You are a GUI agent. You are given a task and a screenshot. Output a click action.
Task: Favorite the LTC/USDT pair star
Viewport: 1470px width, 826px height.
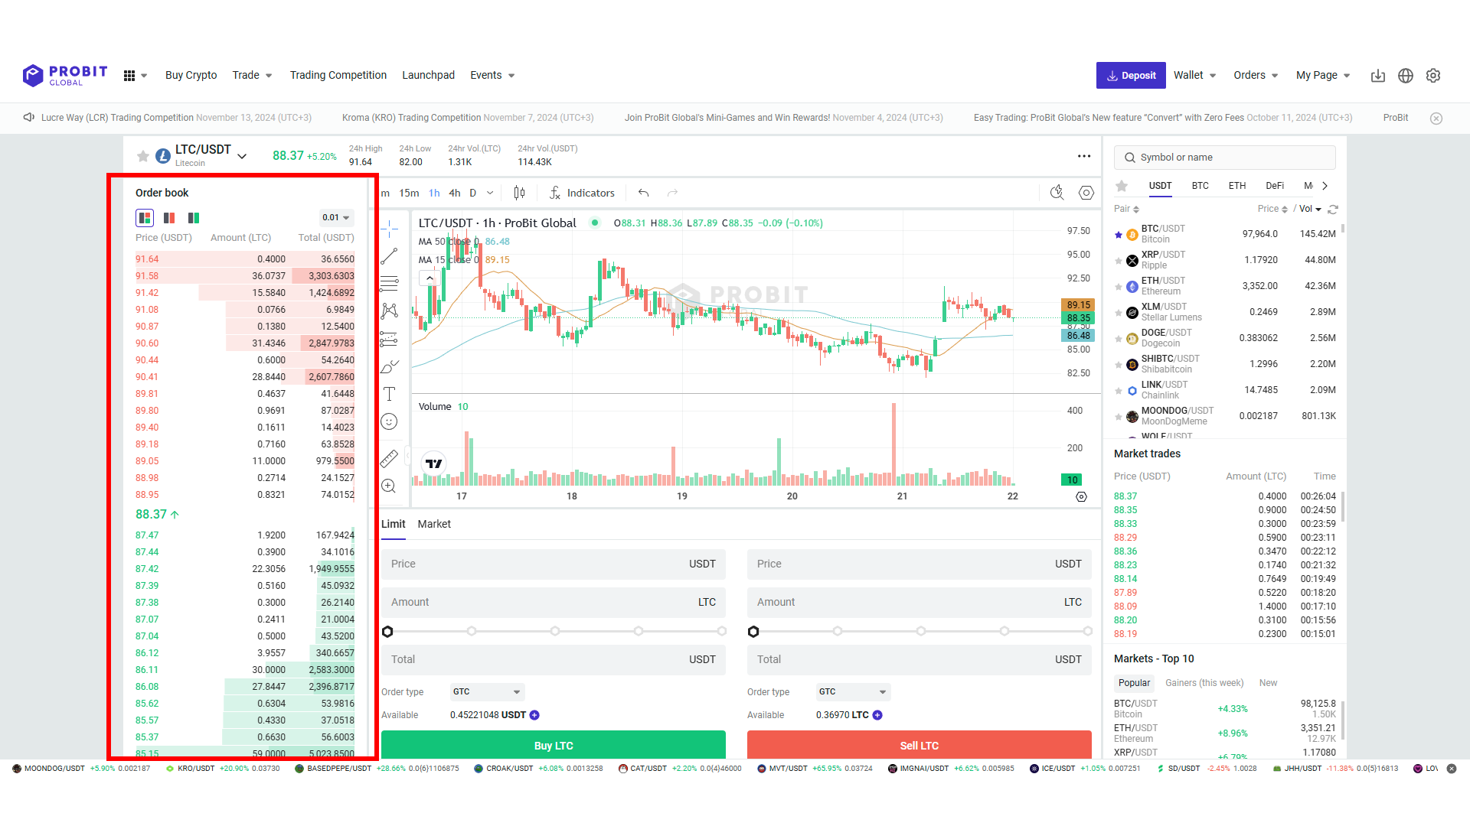143,156
